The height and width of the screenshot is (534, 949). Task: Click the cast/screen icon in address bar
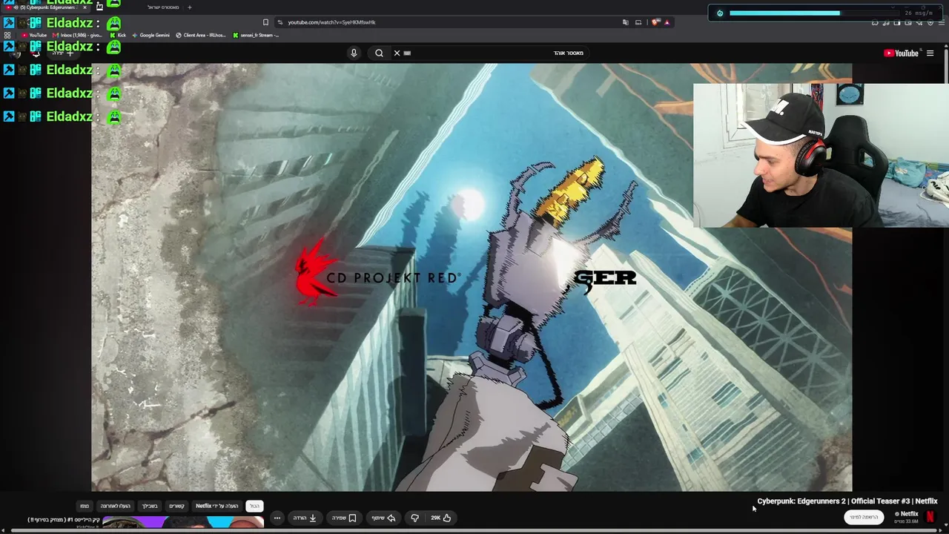pos(638,22)
